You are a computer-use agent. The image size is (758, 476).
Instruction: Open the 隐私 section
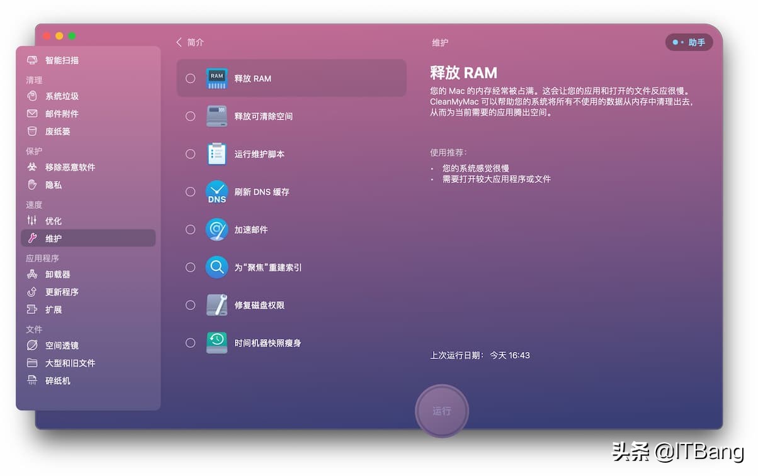pyautogui.click(x=88, y=185)
